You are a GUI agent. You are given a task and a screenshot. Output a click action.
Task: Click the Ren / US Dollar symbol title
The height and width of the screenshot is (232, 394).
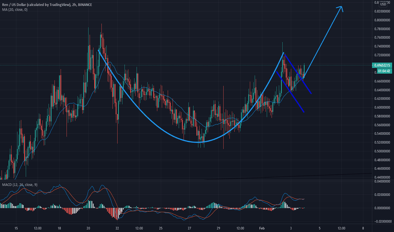pyautogui.click(x=47, y=5)
